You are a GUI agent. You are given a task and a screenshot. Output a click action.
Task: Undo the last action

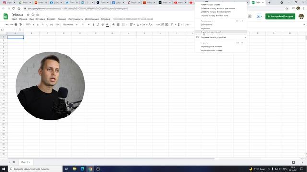tap(7, 25)
